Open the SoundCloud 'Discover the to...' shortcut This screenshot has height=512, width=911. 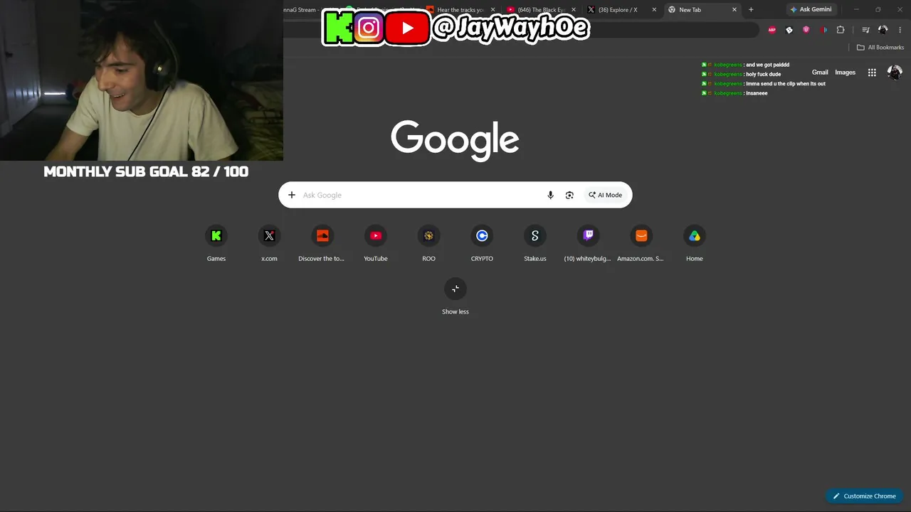tap(322, 244)
